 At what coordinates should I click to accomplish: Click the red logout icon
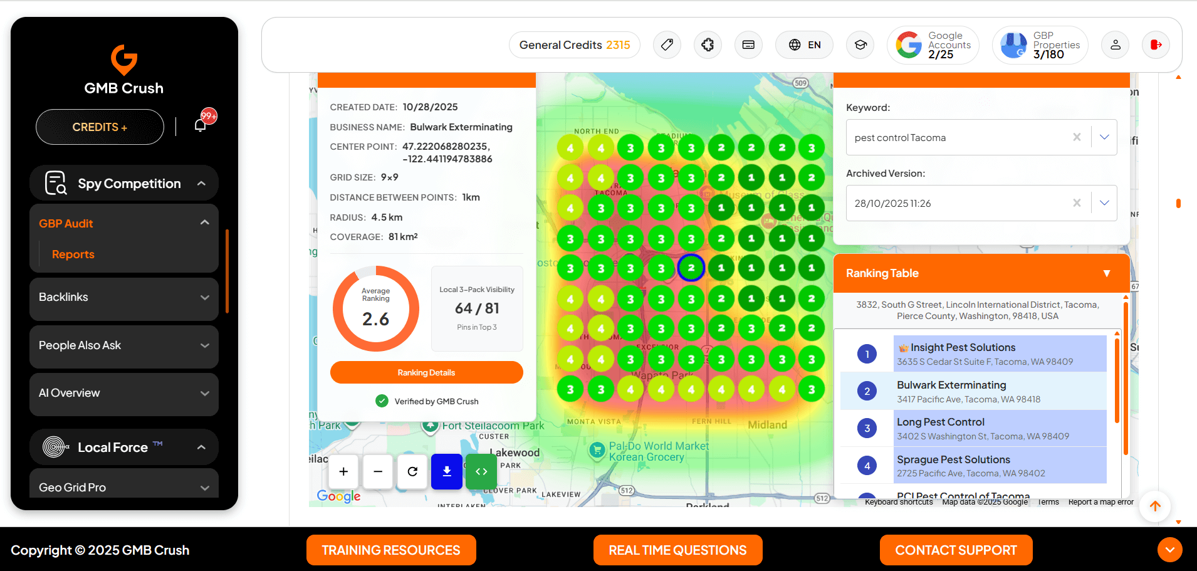pos(1156,45)
